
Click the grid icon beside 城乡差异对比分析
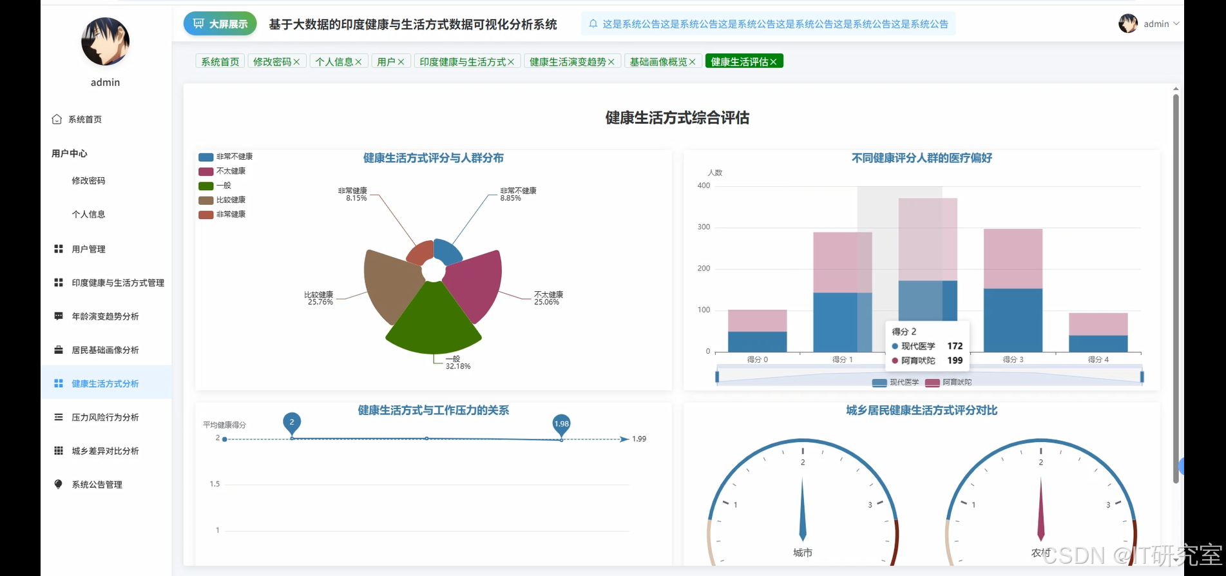pos(59,450)
